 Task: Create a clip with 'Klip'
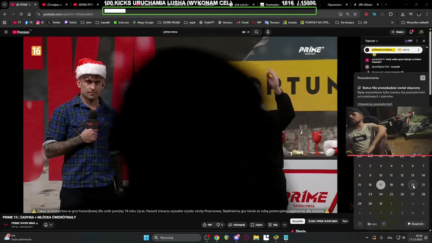[x=273, y=225]
